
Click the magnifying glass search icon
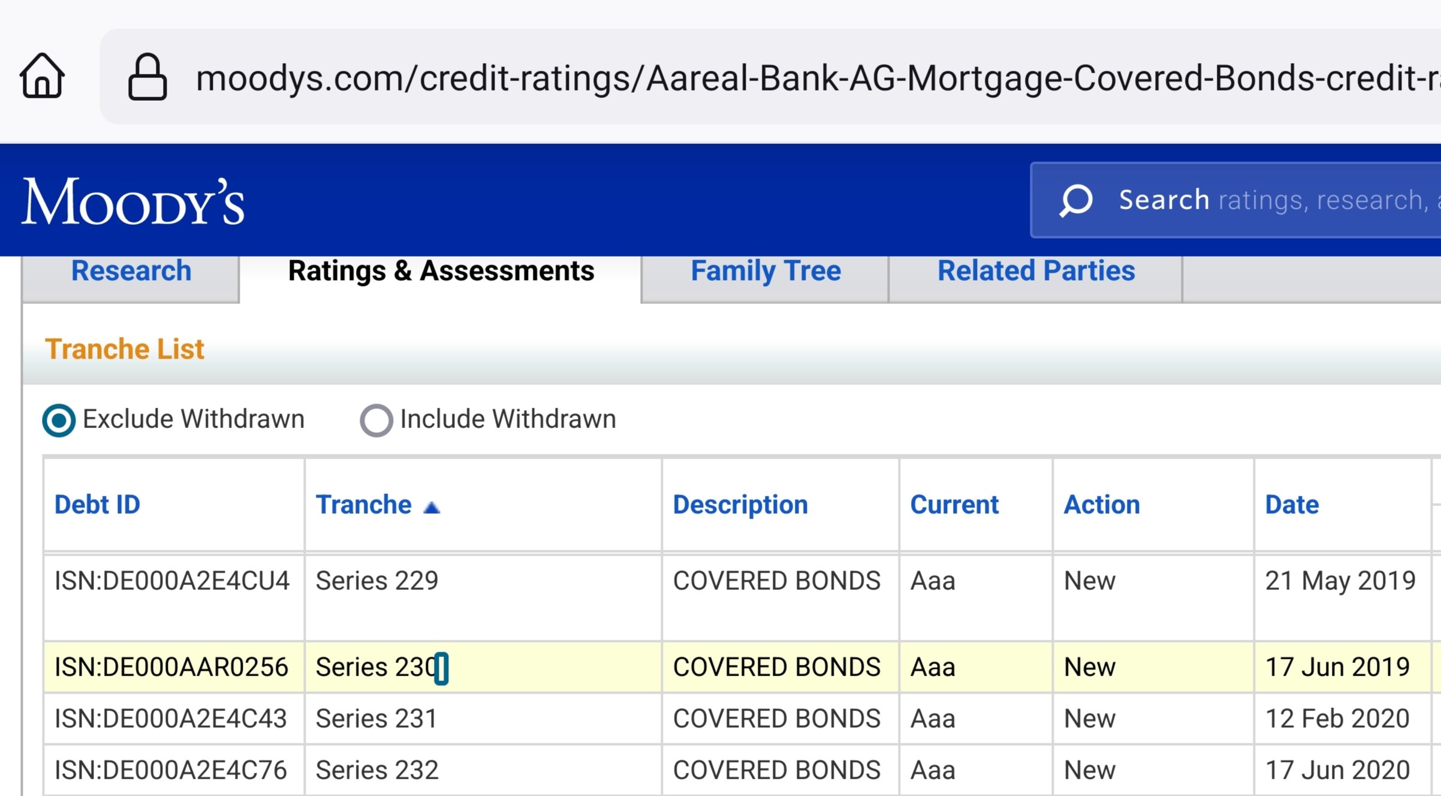tap(1076, 200)
